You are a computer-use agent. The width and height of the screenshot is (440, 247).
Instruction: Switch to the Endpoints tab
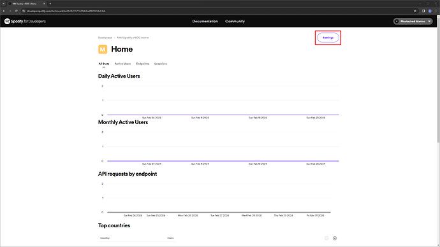click(143, 64)
